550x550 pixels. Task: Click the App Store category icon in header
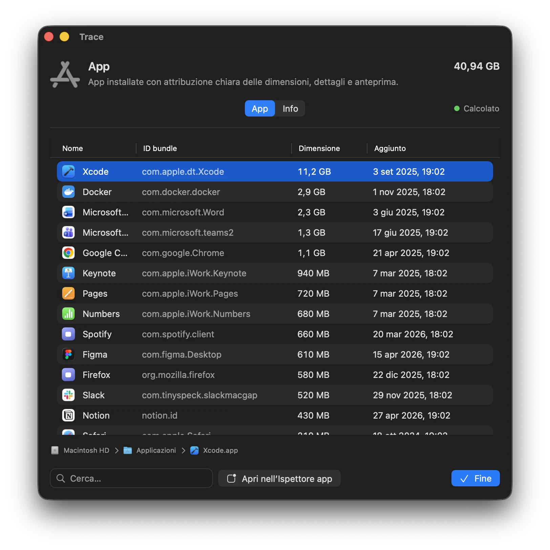(x=65, y=75)
